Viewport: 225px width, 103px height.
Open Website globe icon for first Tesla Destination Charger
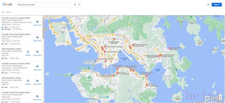click(x=28, y=52)
